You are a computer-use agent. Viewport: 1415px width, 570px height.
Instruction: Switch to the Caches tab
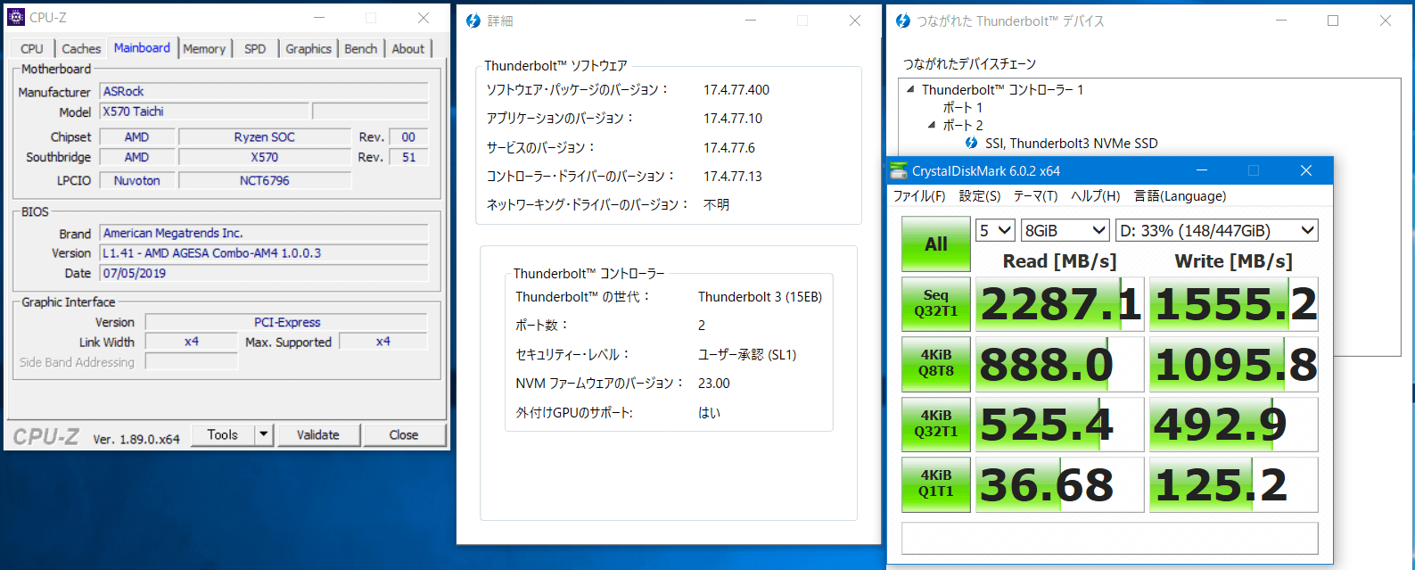coord(81,49)
